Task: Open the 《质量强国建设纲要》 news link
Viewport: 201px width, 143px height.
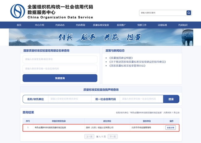Action: coord(121,58)
